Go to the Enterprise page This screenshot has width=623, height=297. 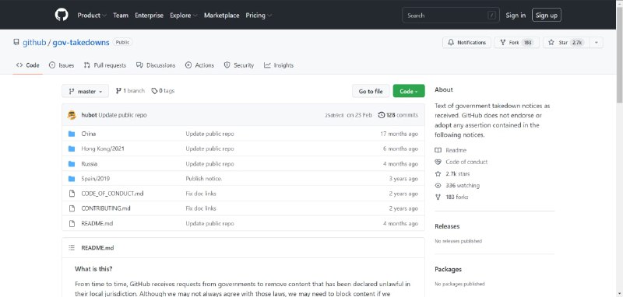tap(149, 16)
